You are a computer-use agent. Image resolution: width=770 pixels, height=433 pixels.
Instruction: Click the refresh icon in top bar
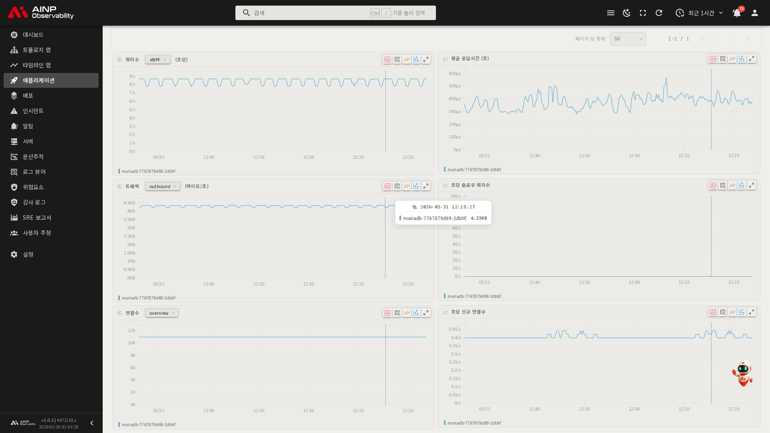659,13
